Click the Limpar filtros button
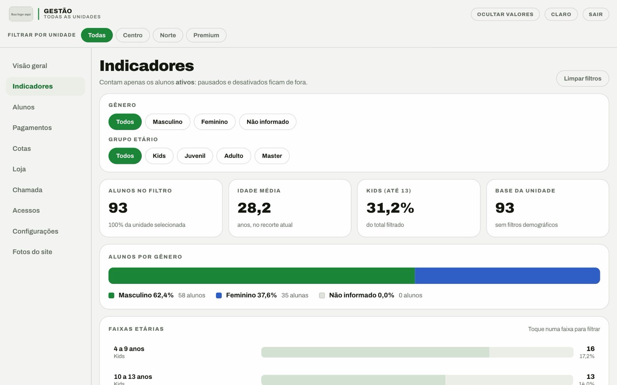Image resolution: width=617 pixels, height=385 pixels. click(582, 79)
